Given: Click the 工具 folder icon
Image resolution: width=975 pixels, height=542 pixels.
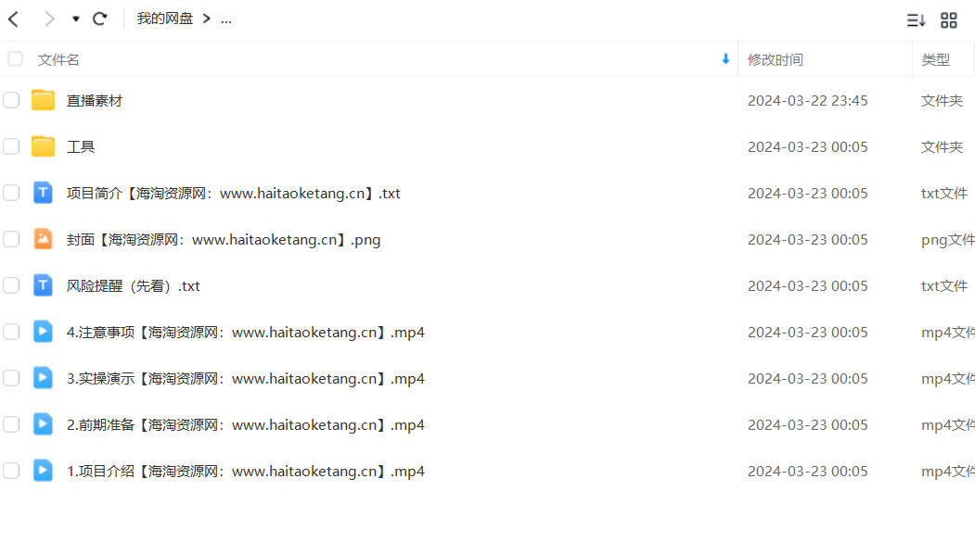Looking at the screenshot, I should 43,146.
